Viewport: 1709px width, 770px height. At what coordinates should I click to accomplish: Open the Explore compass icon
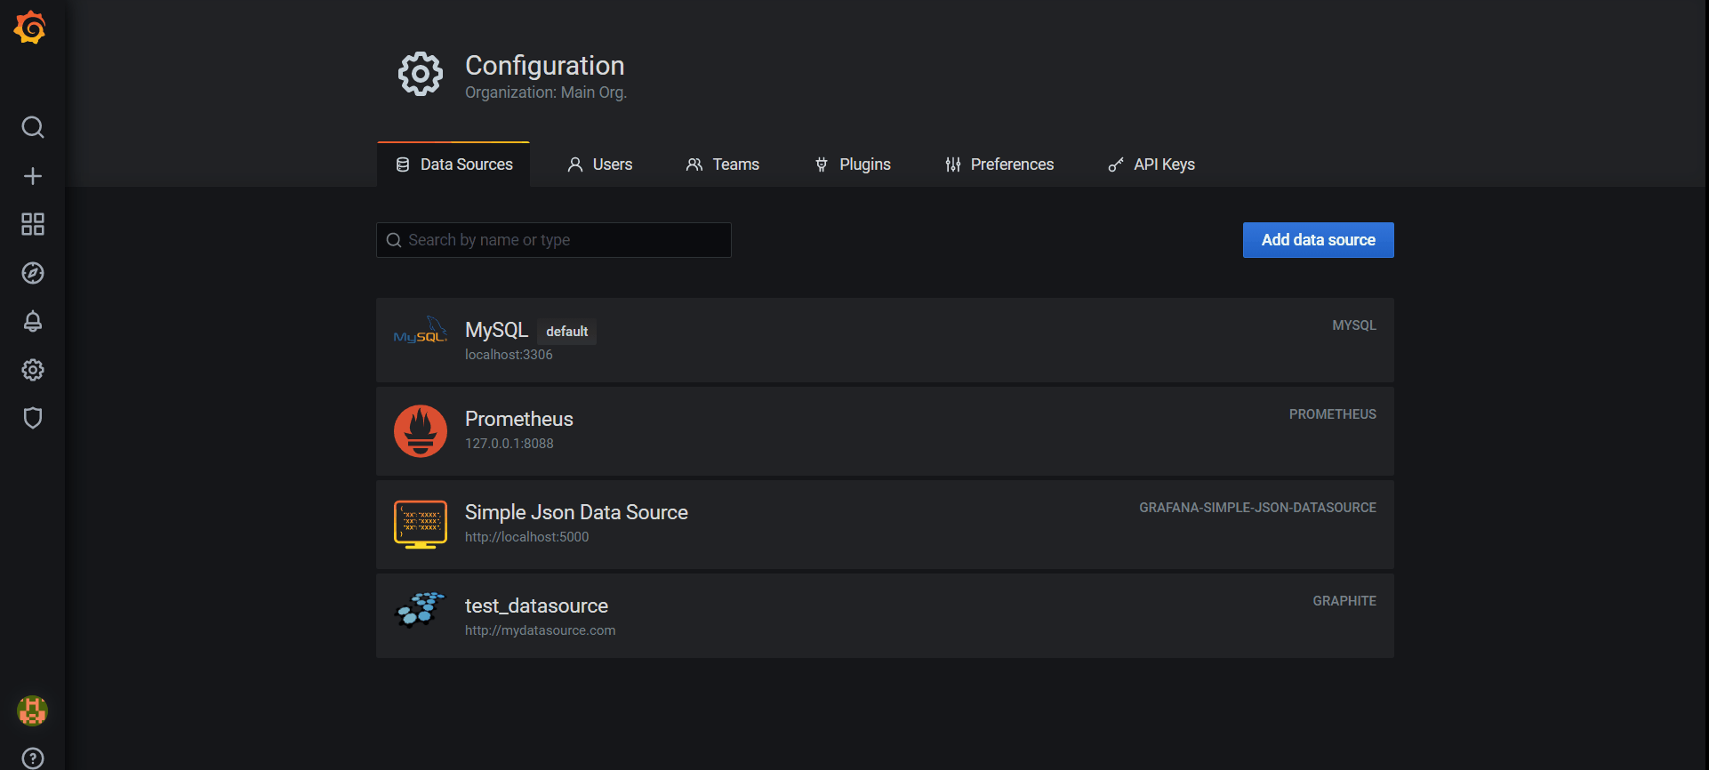[x=33, y=273]
